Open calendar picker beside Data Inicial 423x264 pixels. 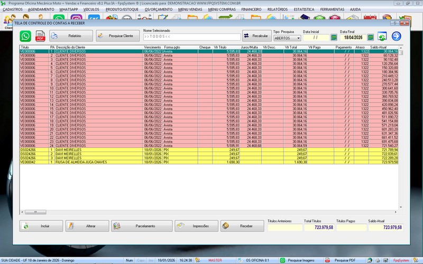pyautogui.click(x=334, y=37)
